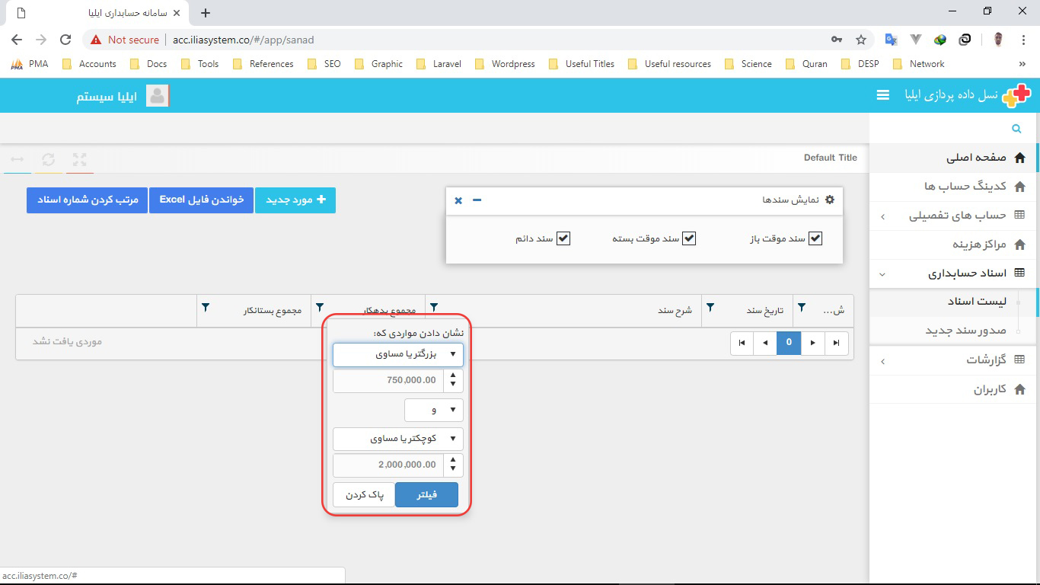Click the gear icon in نمایش سندها panel
Screen dimensions: 1040x585
(x=830, y=200)
